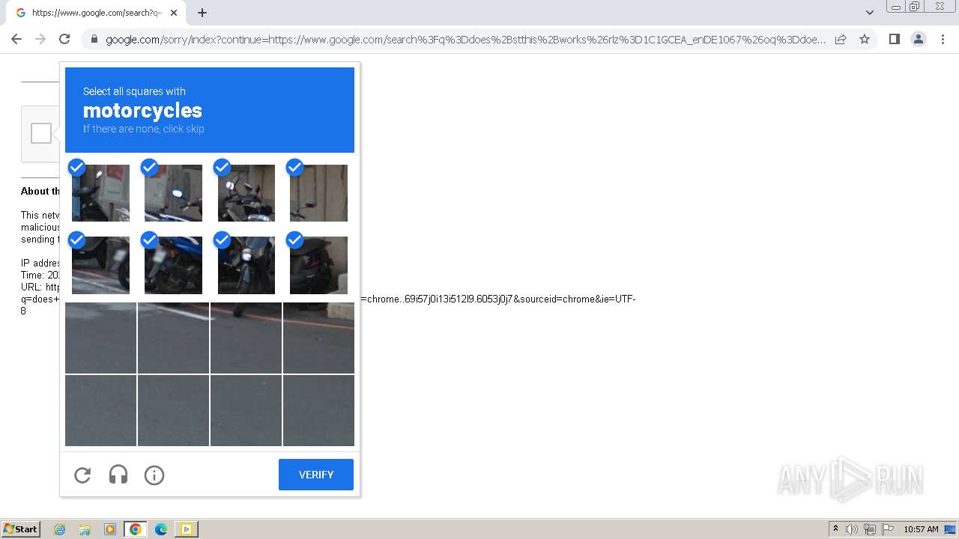Deselect first tile in top row
Screen dimensions: 959x539
(100, 192)
